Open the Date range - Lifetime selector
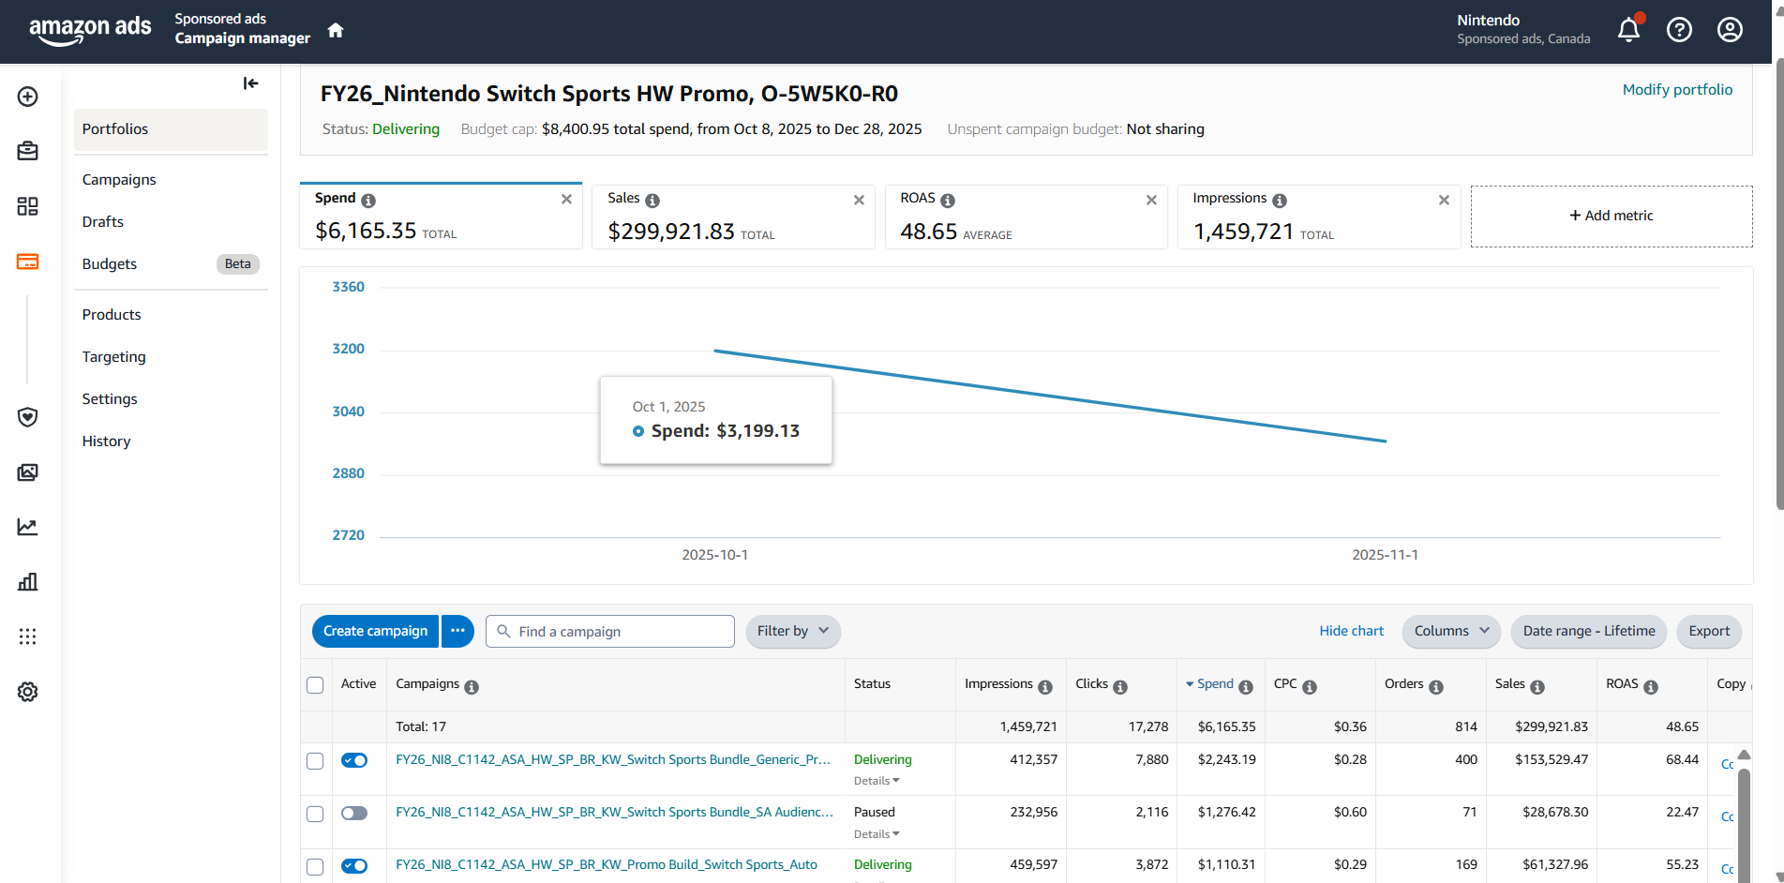The height and width of the screenshot is (883, 1784). point(1588,631)
